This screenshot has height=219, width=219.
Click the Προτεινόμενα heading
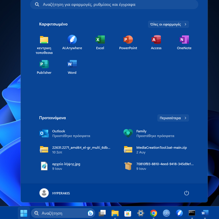pyautogui.click(x=52, y=118)
